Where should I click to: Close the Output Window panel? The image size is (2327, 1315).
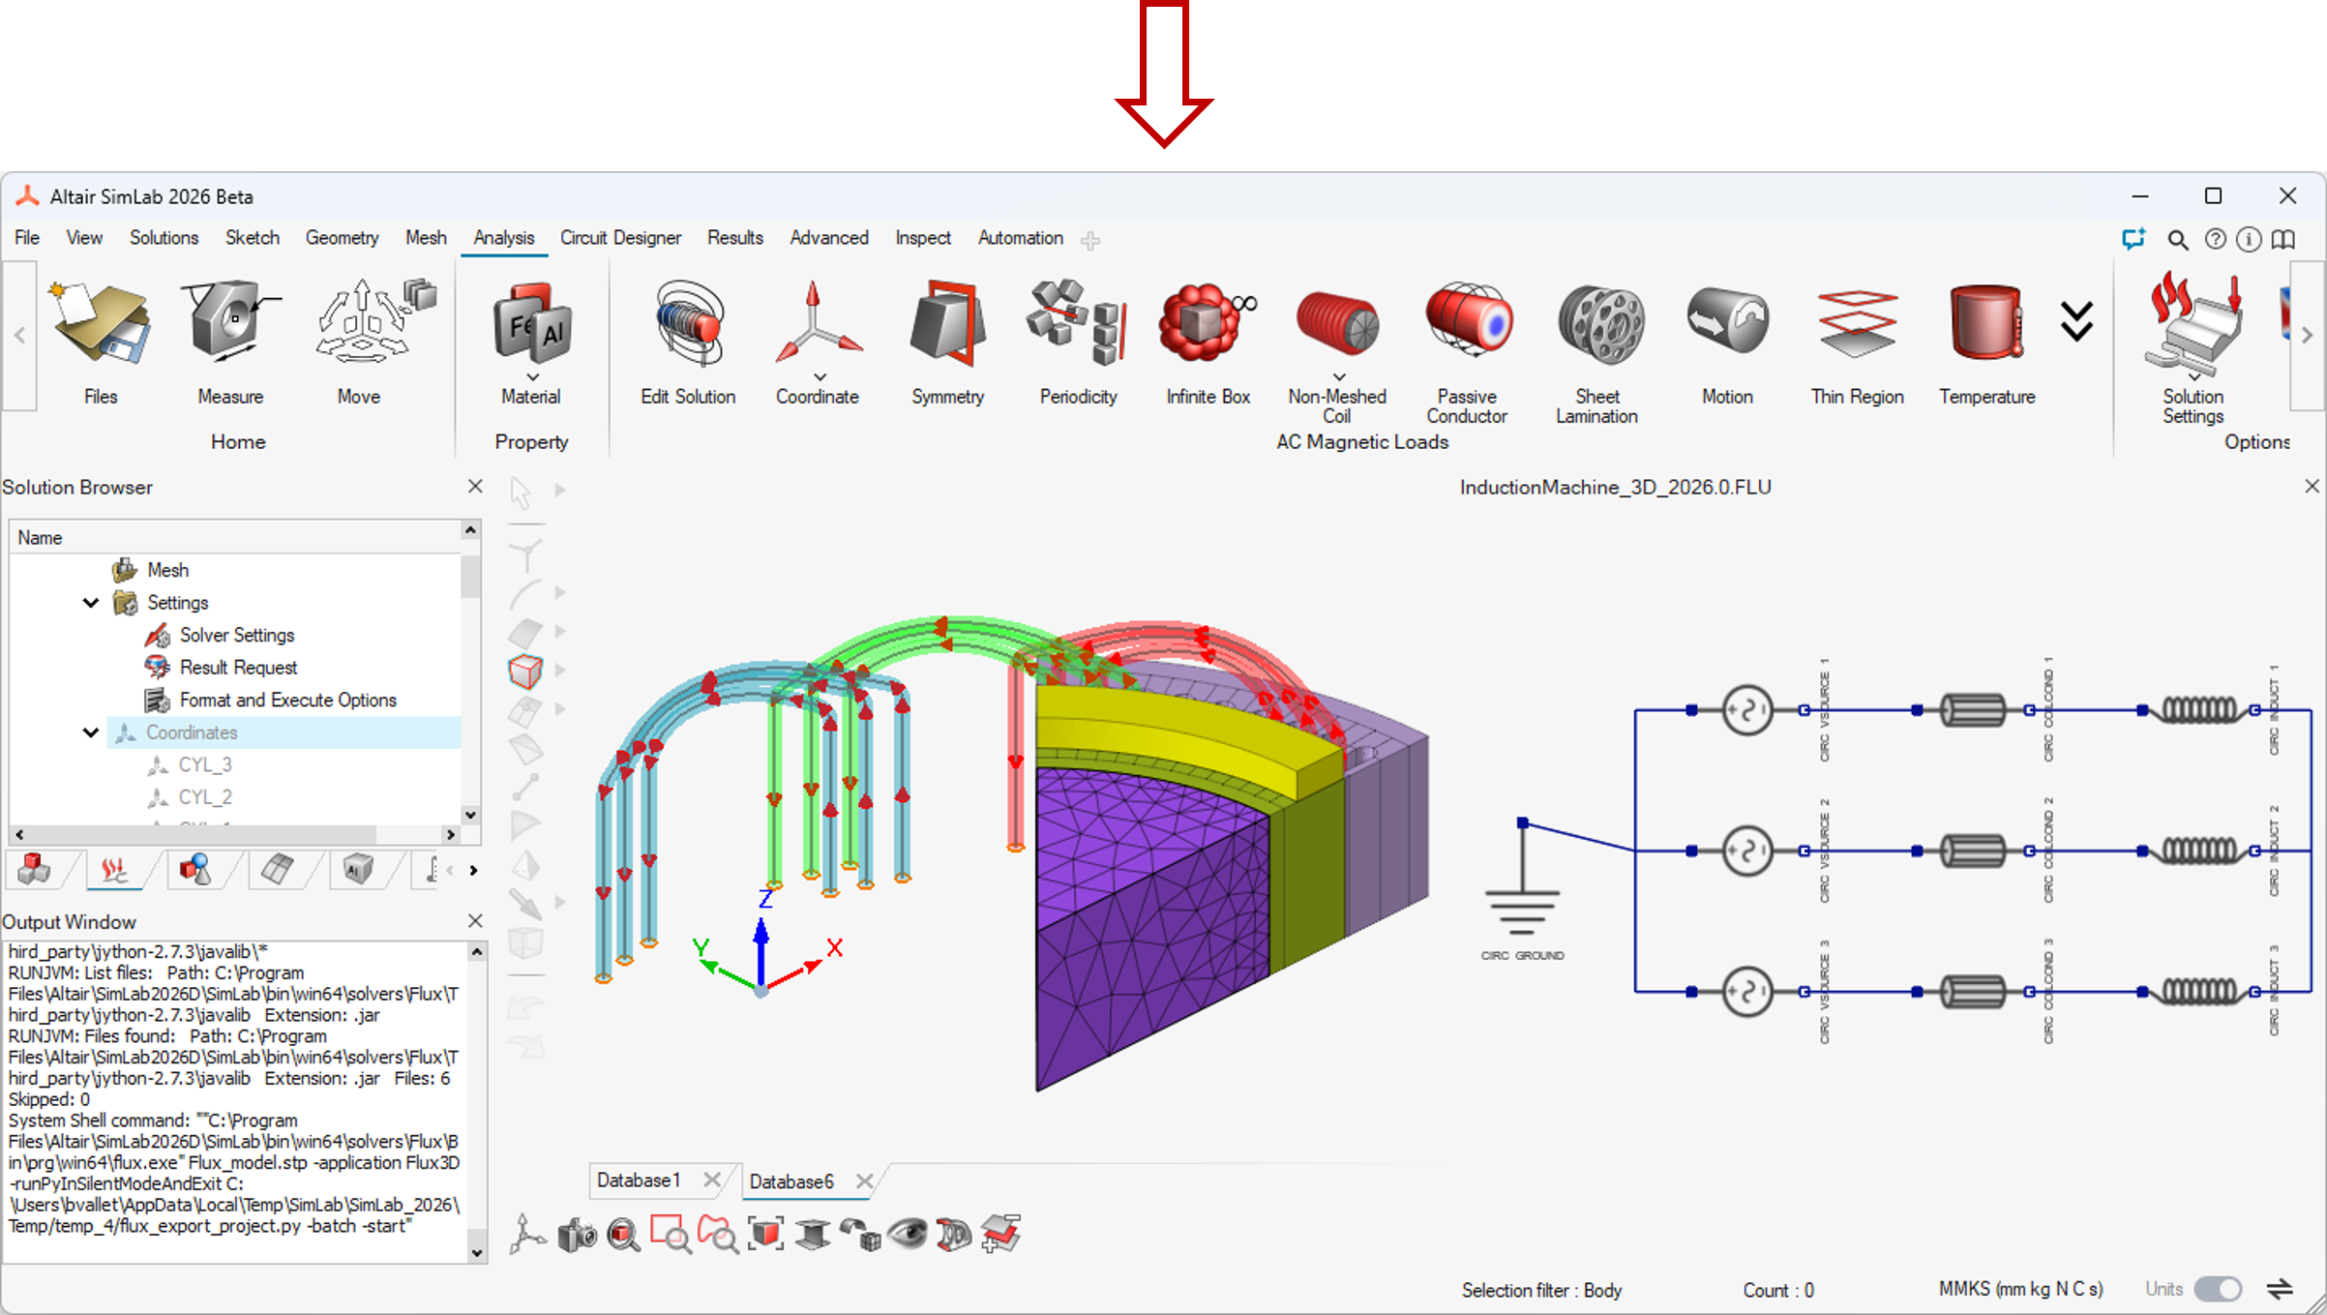coord(475,921)
